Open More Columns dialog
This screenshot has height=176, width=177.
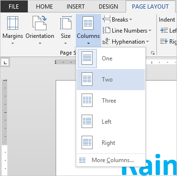pos(111,160)
